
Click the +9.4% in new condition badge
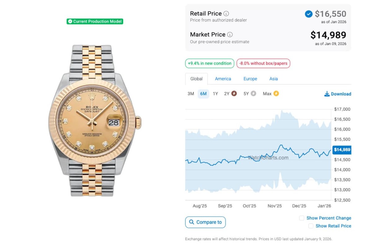click(210, 64)
